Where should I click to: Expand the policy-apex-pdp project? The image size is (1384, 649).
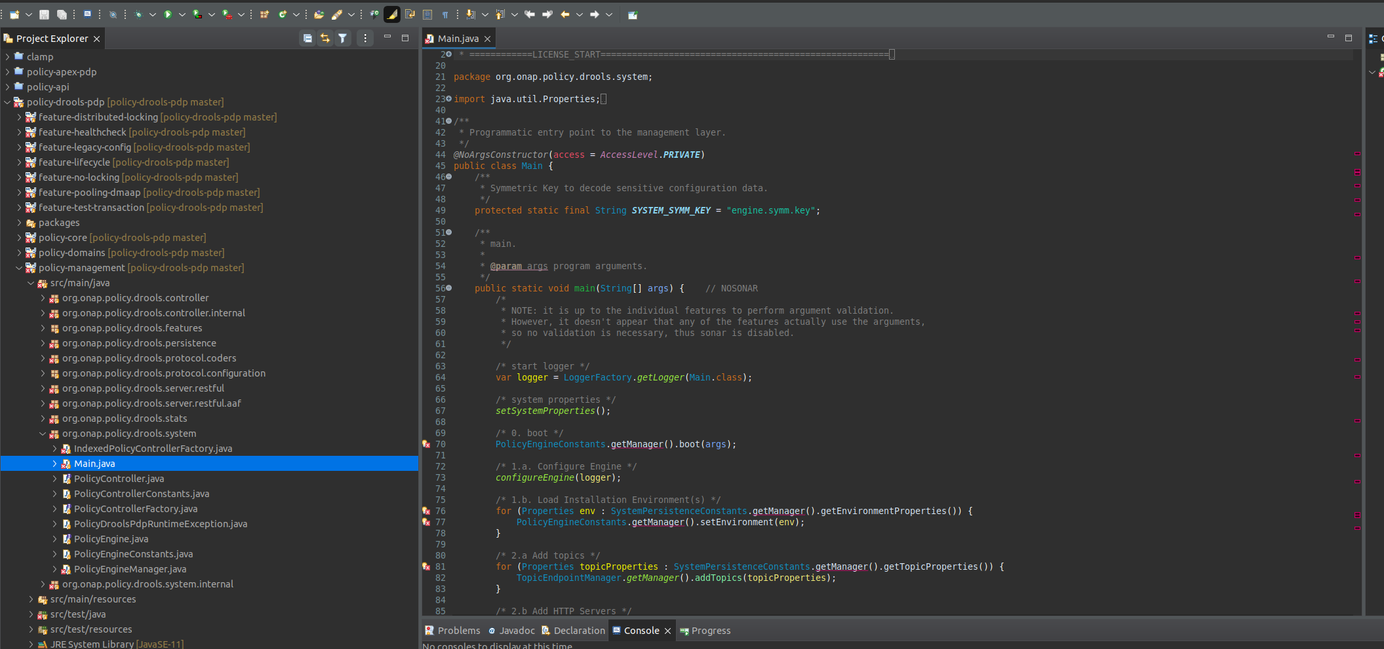tap(7, 72)
